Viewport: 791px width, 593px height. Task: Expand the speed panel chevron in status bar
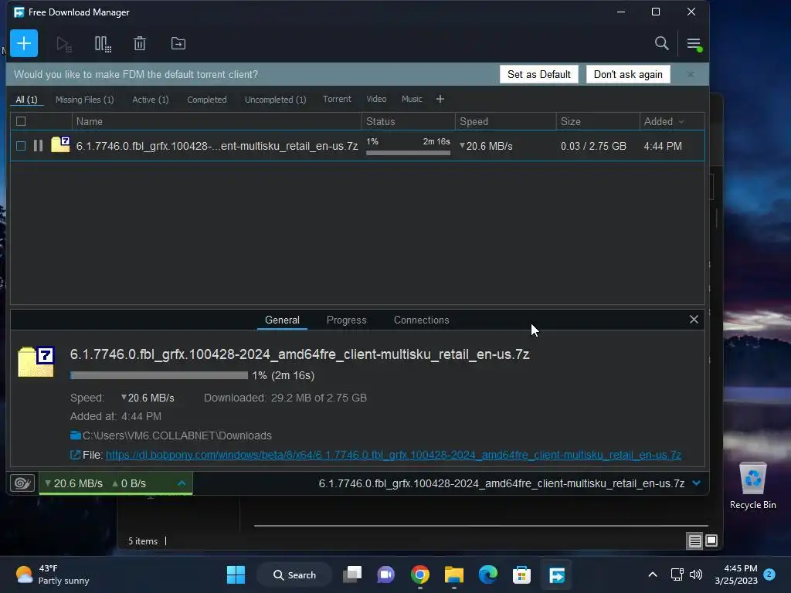coord(182,483)
